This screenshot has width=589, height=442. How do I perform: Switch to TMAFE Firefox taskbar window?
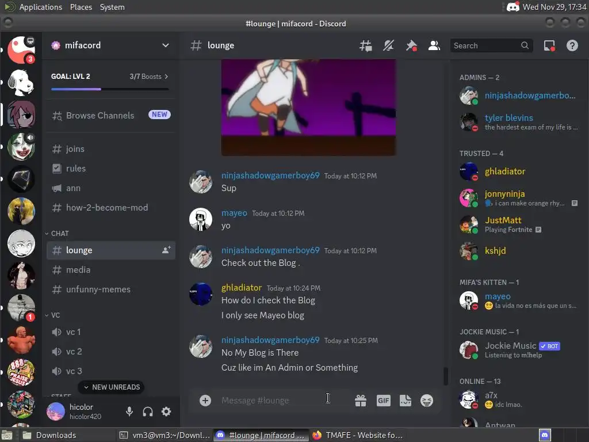pyautogui.click(x=358, y=435)
